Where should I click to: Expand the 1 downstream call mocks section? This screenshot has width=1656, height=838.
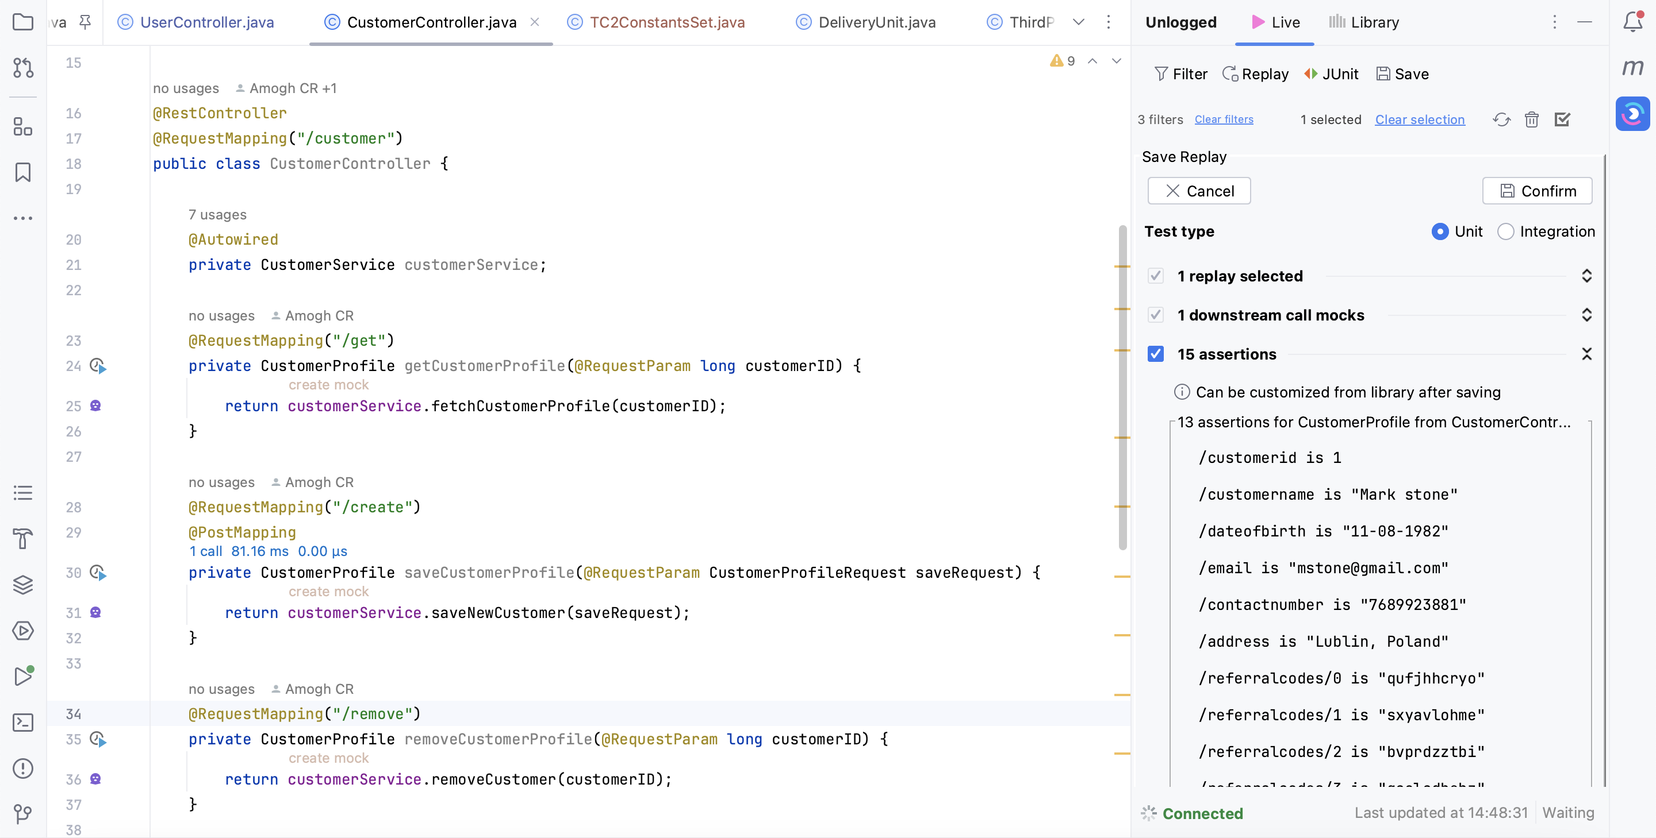(1586, 315)
